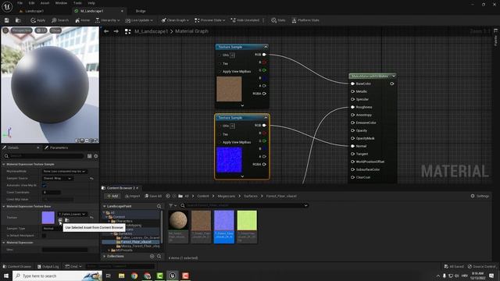Click the purple Texture thumbnail swatch in Details
Image resolution: width=500 pixels, height=281 pixels.
[48, 218]
